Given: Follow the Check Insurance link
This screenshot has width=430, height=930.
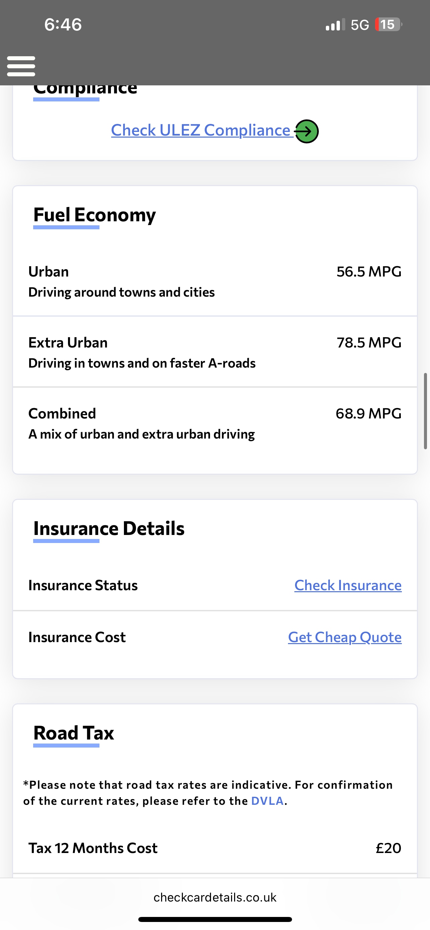Looking at the screenshot, I should tap(348, 585).
